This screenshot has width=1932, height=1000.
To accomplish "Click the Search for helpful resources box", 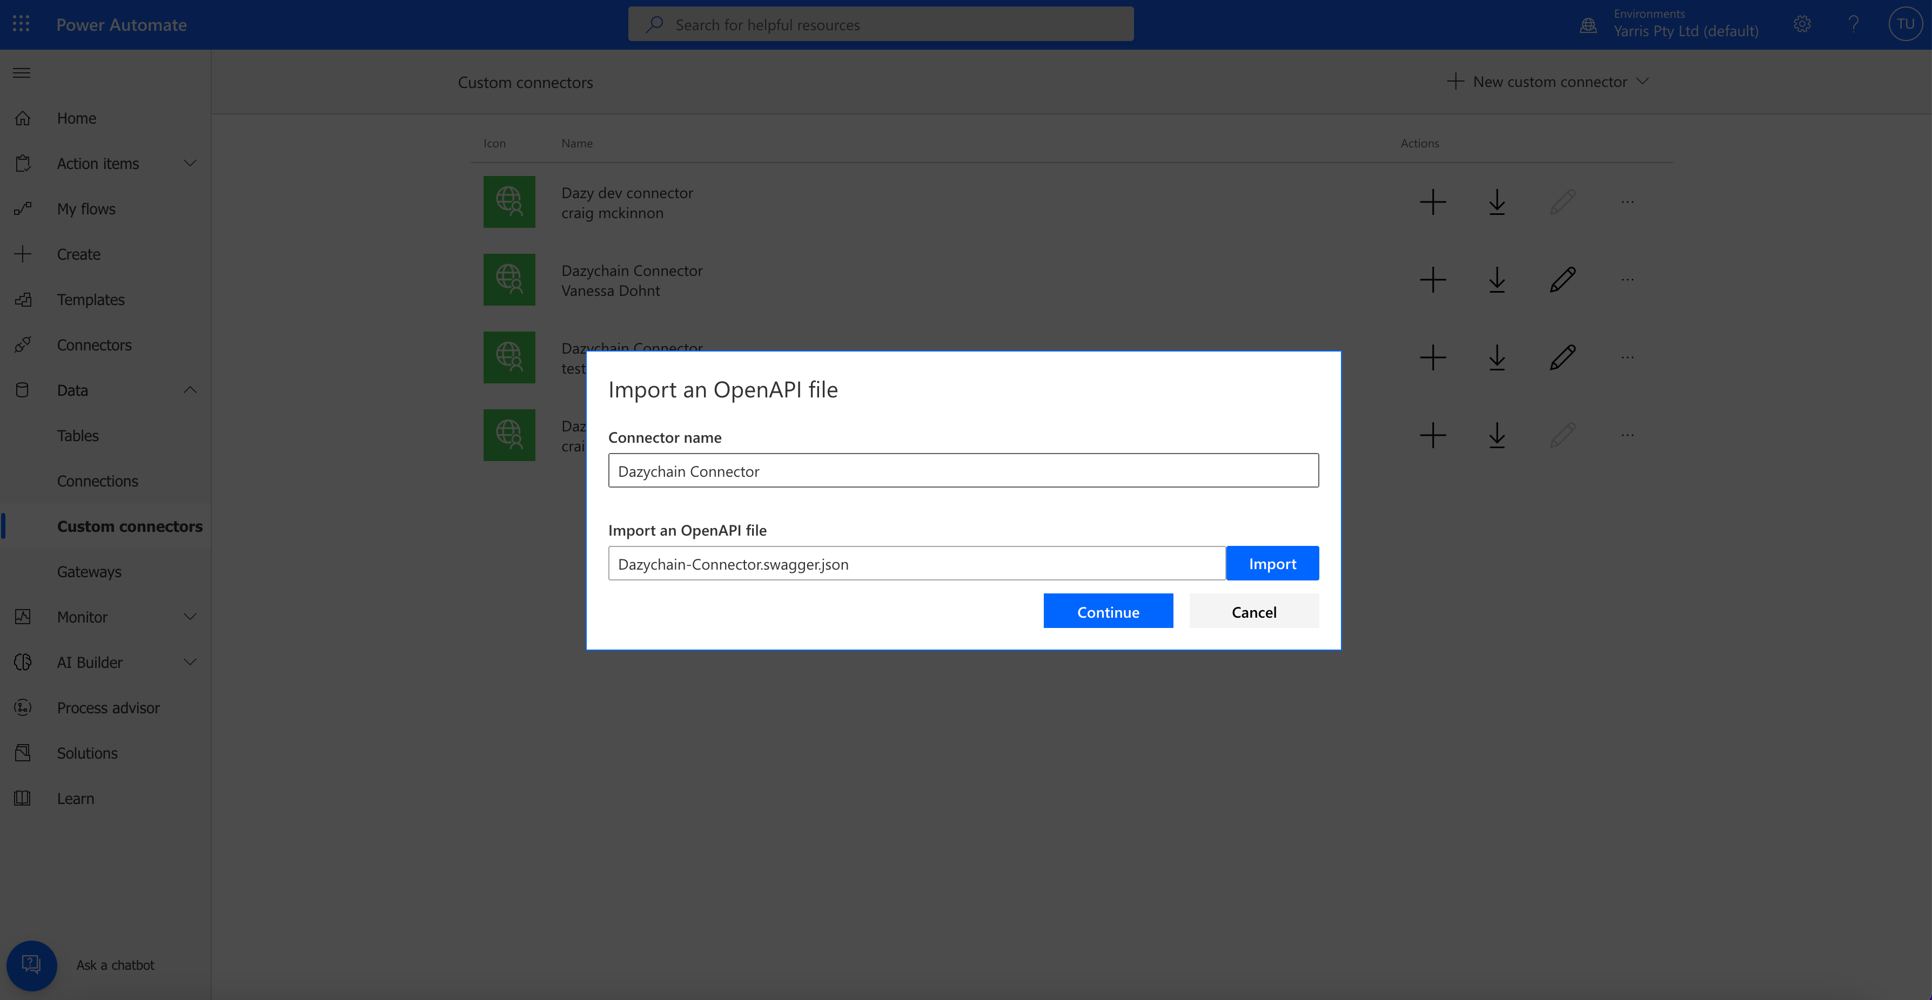I will [x=881, y=24].
